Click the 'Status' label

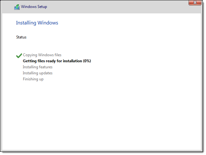(x=21, y=37)
